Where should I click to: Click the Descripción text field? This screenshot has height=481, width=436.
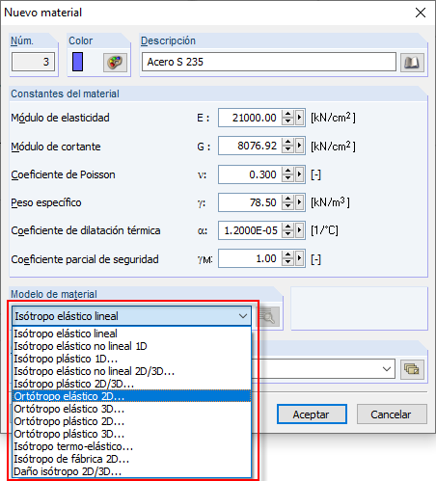click(x=269, y=62)
